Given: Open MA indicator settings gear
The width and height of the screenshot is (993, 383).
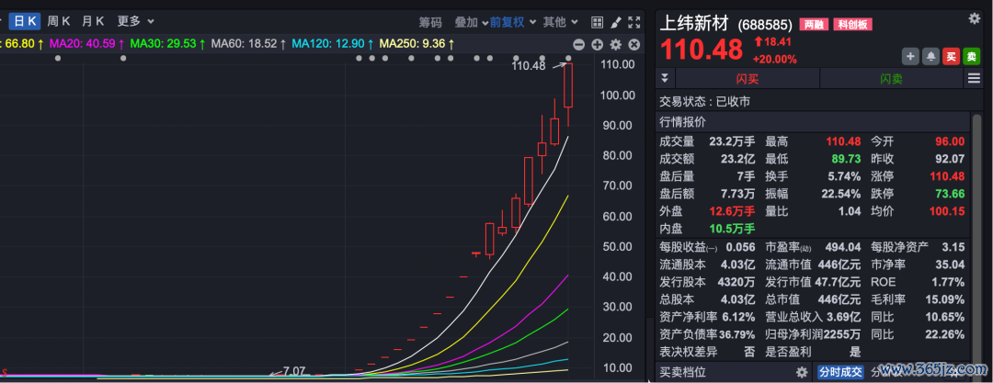Looking at the screenshot, I should click(616, 44).
